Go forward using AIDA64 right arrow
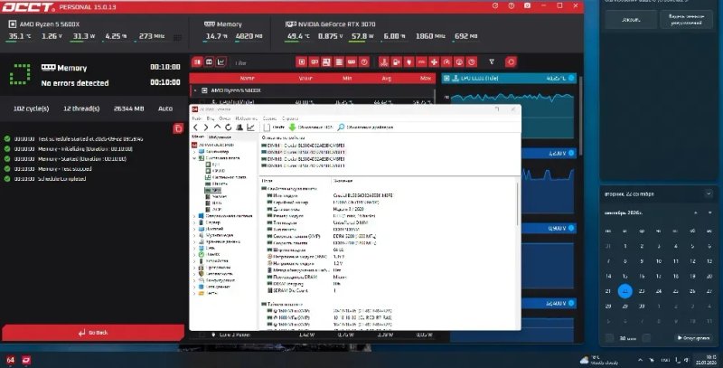 [206, 127]
